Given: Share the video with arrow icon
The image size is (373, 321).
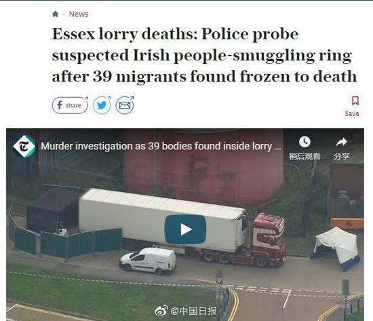Looking at the screenshot, I should (x=341, y=142).
